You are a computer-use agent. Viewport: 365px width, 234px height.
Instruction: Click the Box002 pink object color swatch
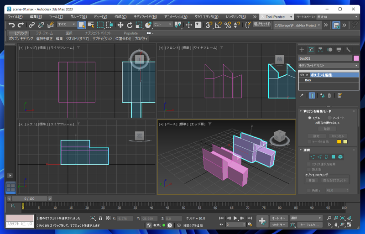(356, 58)
